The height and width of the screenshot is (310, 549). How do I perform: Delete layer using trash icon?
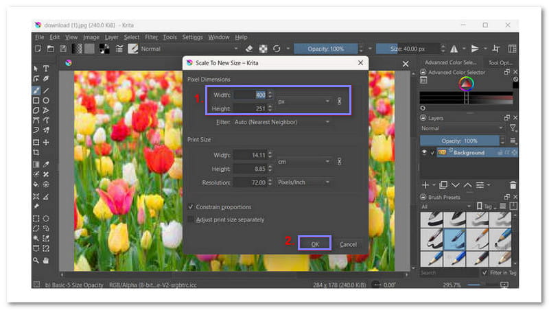coord(513,184)
